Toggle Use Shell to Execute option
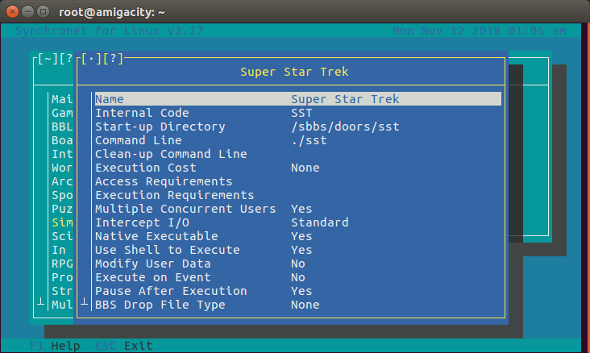 (297, 250)
